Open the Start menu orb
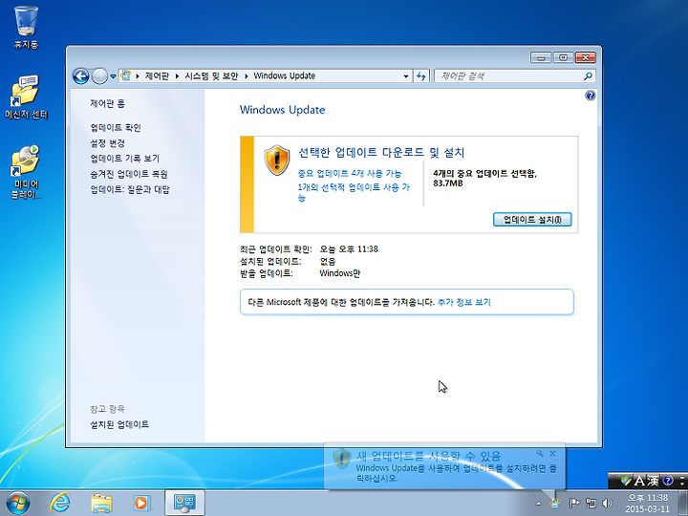 click(18, 503)
